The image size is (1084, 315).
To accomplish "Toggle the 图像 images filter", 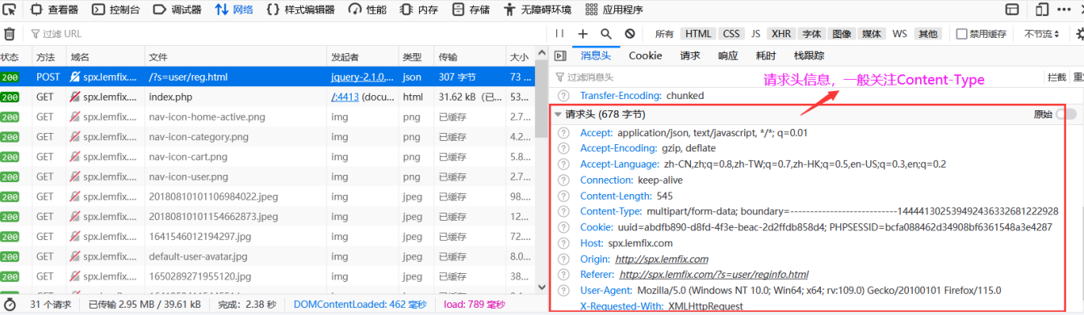I will pos(842,34).
